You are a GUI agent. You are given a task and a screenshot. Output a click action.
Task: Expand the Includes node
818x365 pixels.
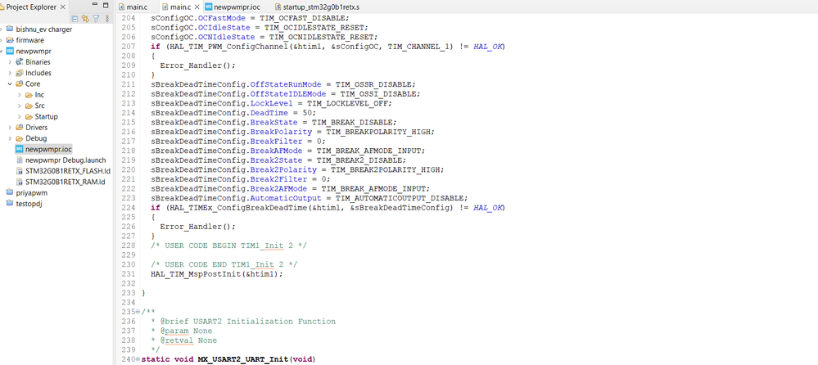coord(10,73)
